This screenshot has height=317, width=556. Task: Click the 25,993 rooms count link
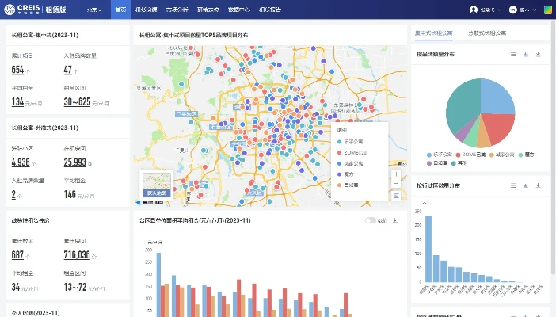75,162
